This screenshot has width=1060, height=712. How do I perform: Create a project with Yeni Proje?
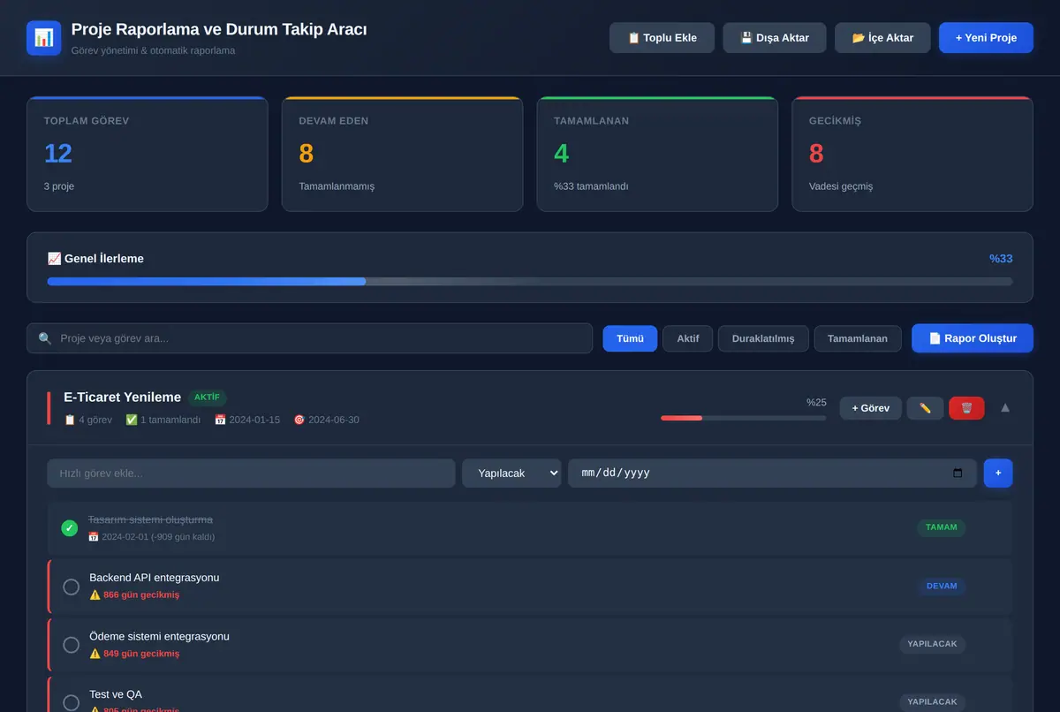tap(986, 38)
